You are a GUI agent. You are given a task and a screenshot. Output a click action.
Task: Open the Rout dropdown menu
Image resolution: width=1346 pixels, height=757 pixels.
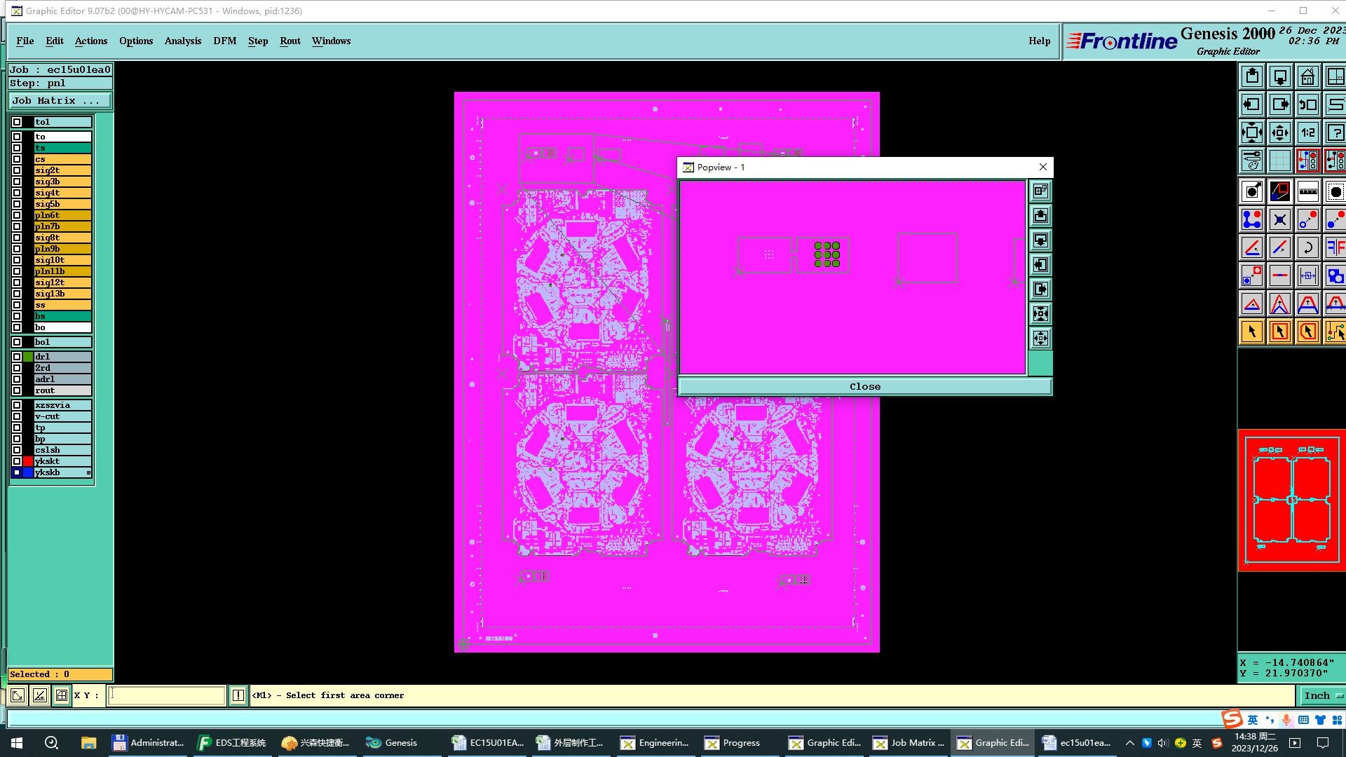290,41
